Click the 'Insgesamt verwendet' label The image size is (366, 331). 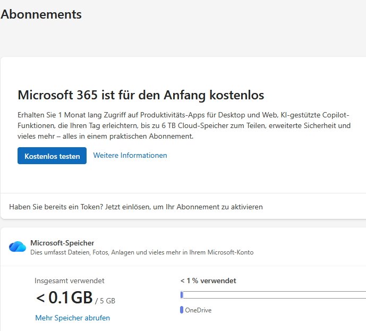coord(70,281)
